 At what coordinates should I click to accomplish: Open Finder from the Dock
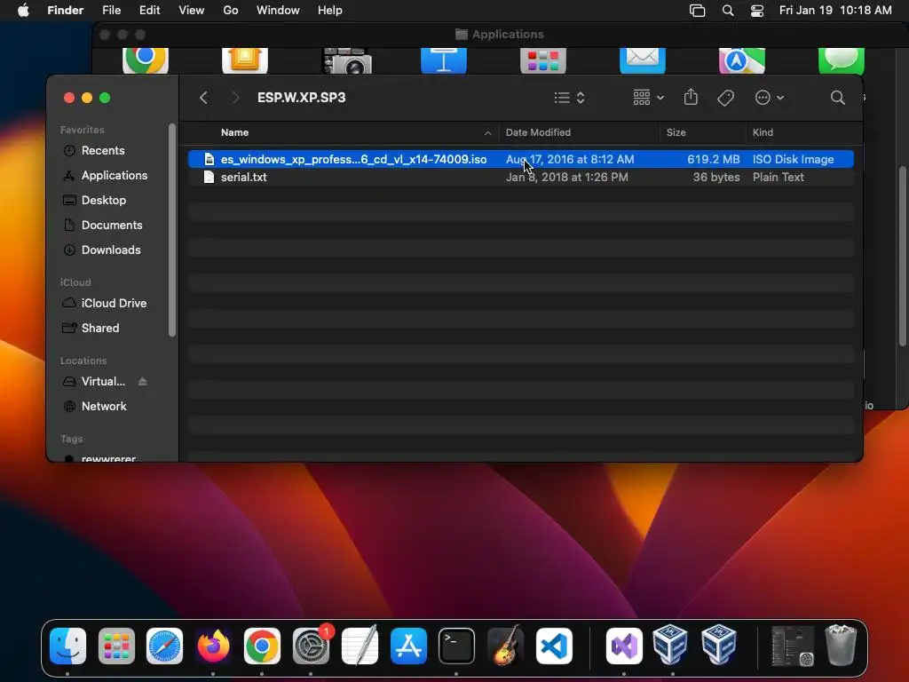pos(67,646)
